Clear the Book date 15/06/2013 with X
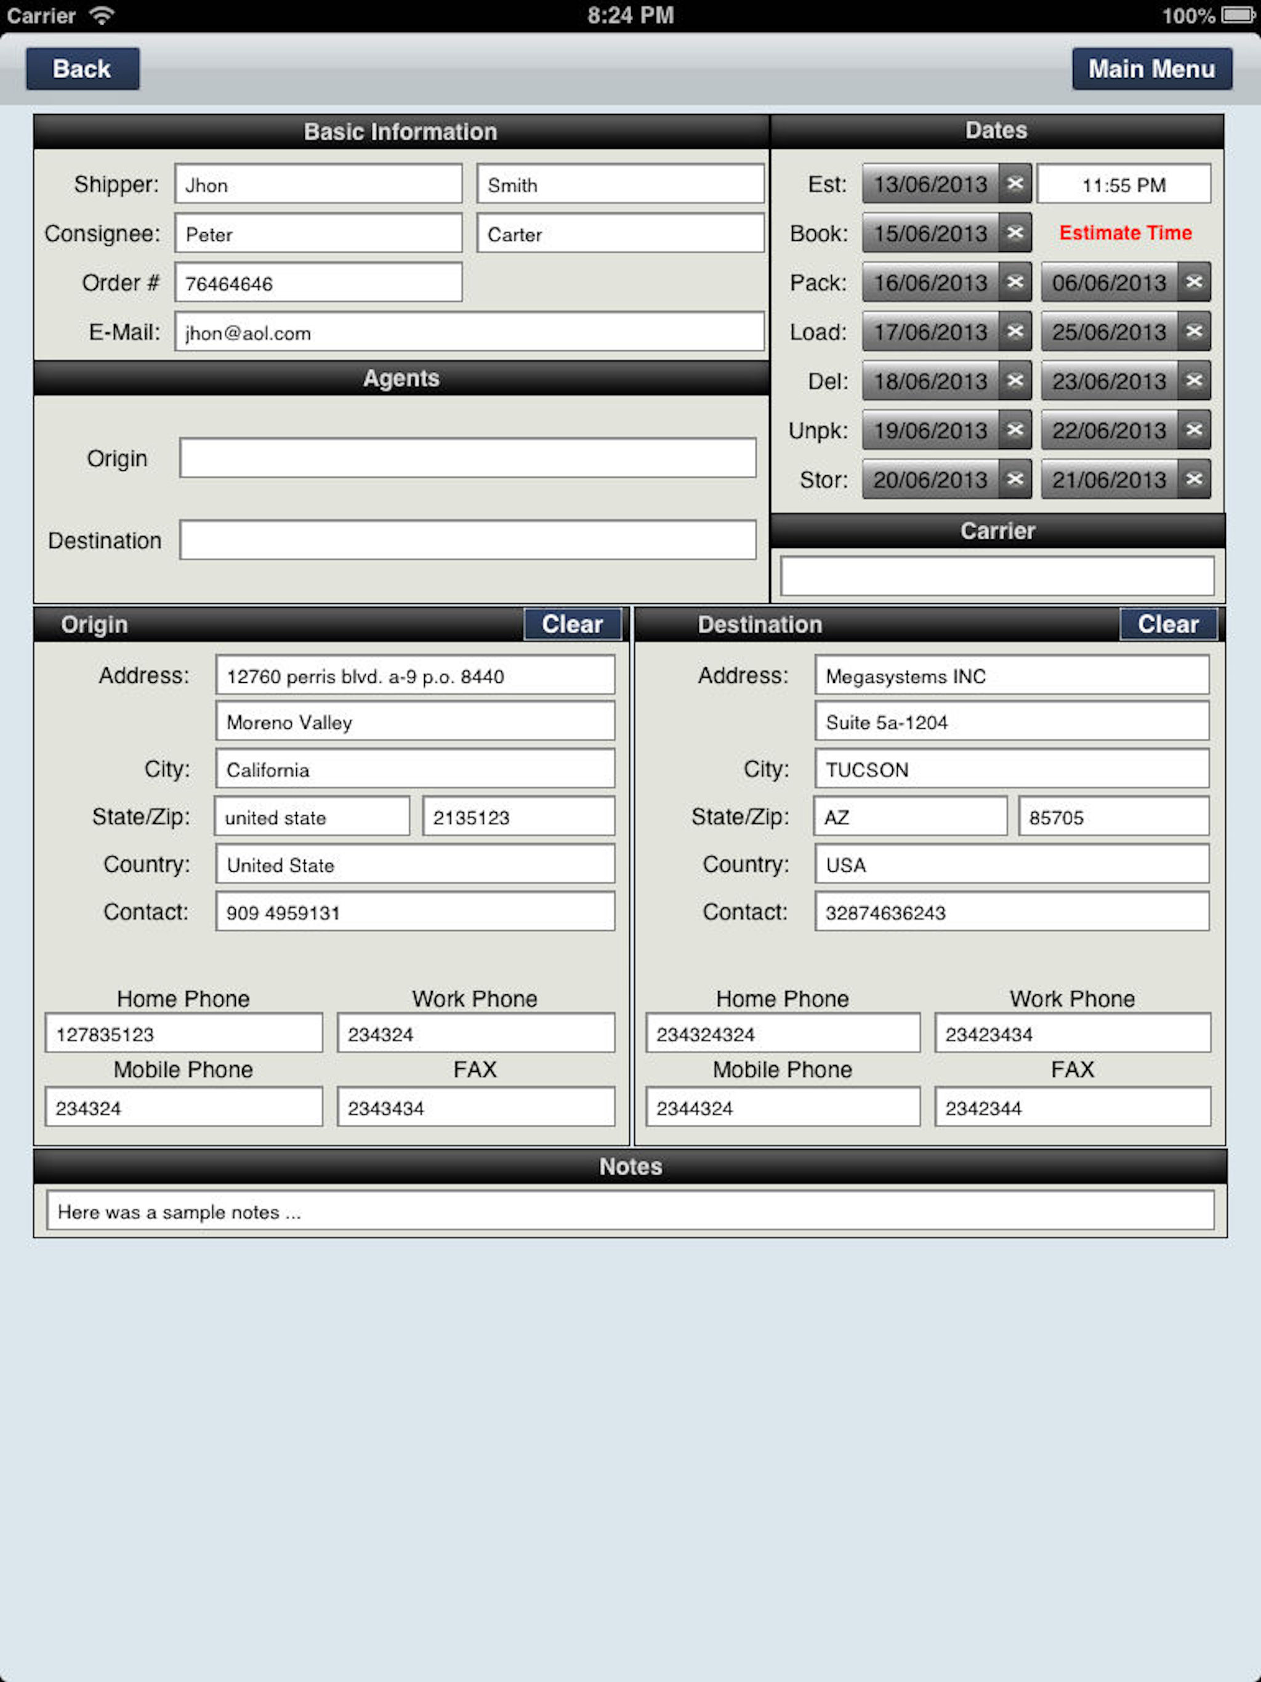1261x1682 pixels. coord(1015,233)
